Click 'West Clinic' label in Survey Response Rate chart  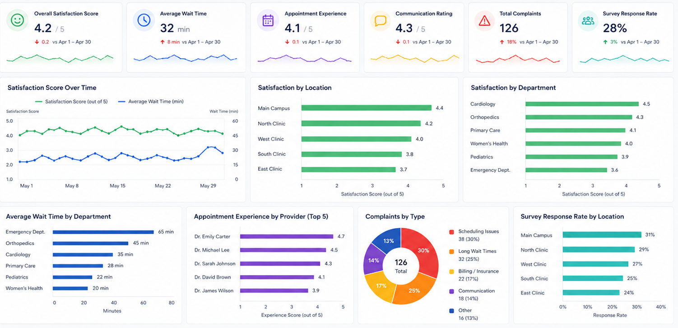point(534,264)
